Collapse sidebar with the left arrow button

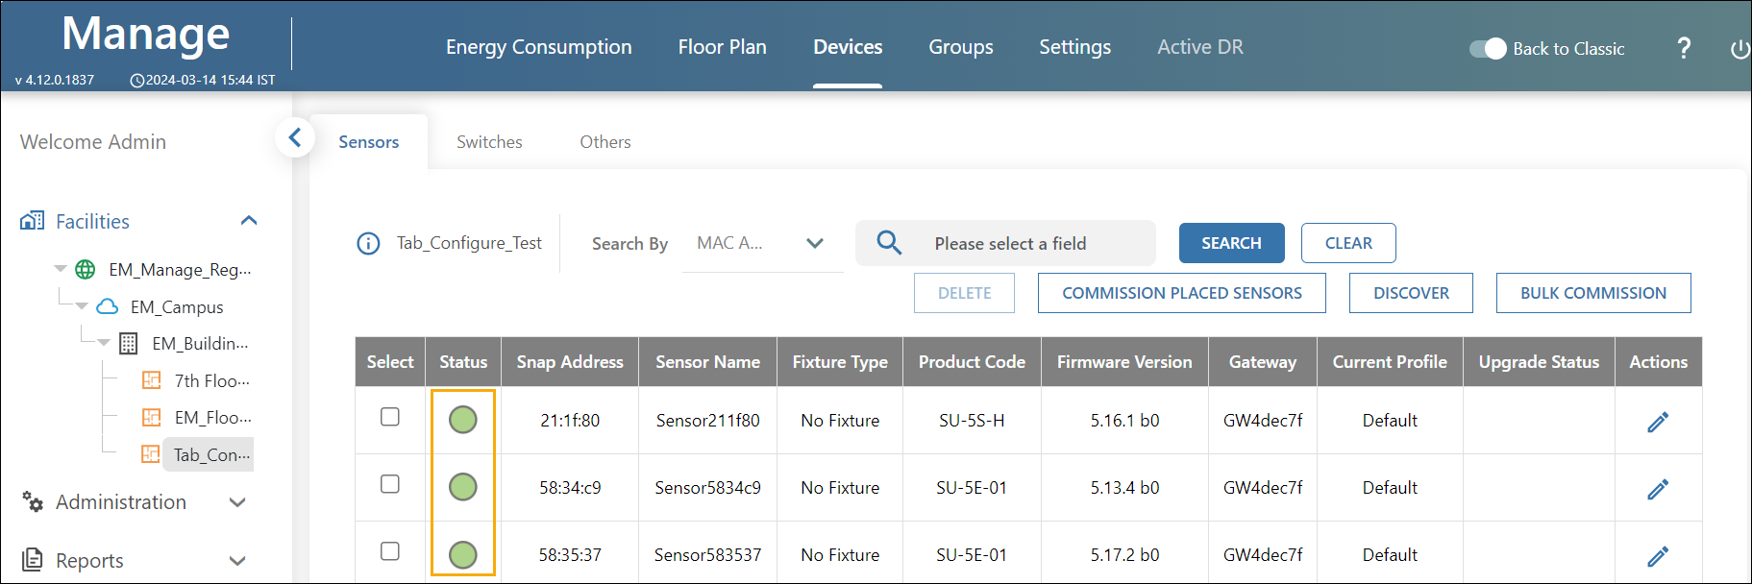295,138
